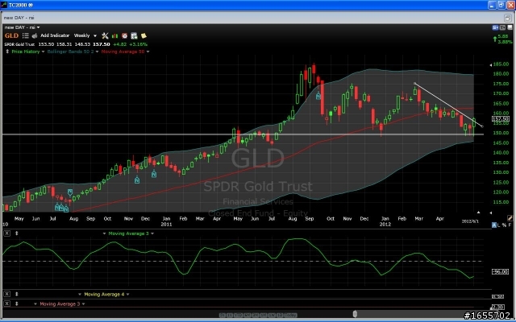Click the 'A' marker near December 2010

(154, 174)
